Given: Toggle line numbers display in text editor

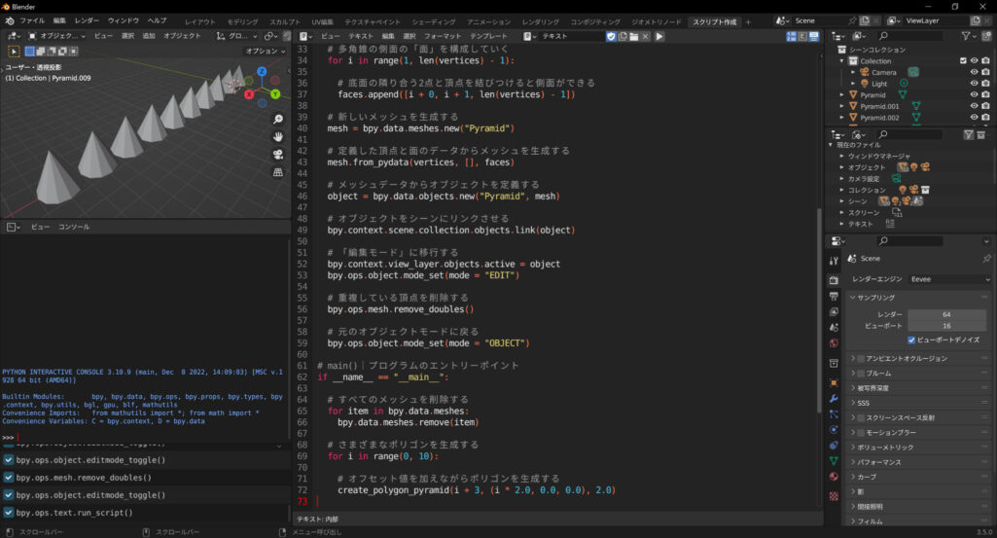Looking at the screenshot, I should coord(792,36).
